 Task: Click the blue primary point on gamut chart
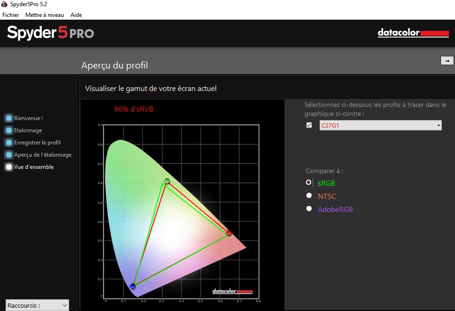coord(133,286)
